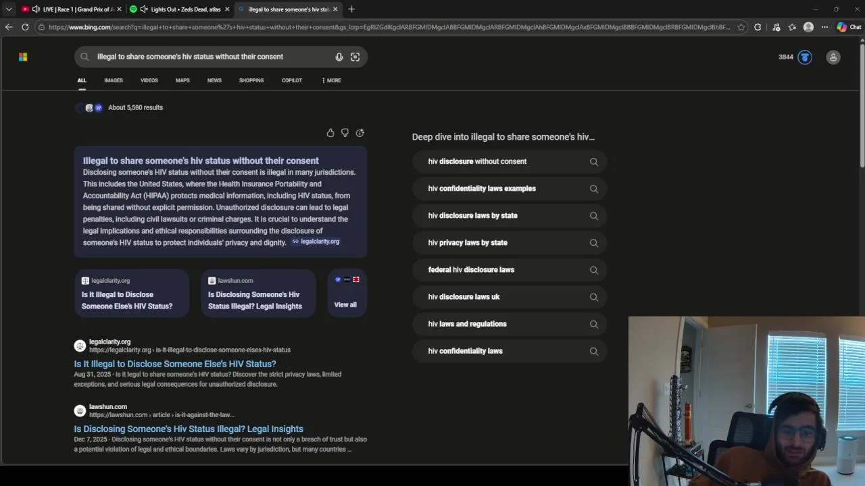This screenshot has height=486, width=865.
Task: Activate voice search microphone icon
Action: [x=339, y=57]
